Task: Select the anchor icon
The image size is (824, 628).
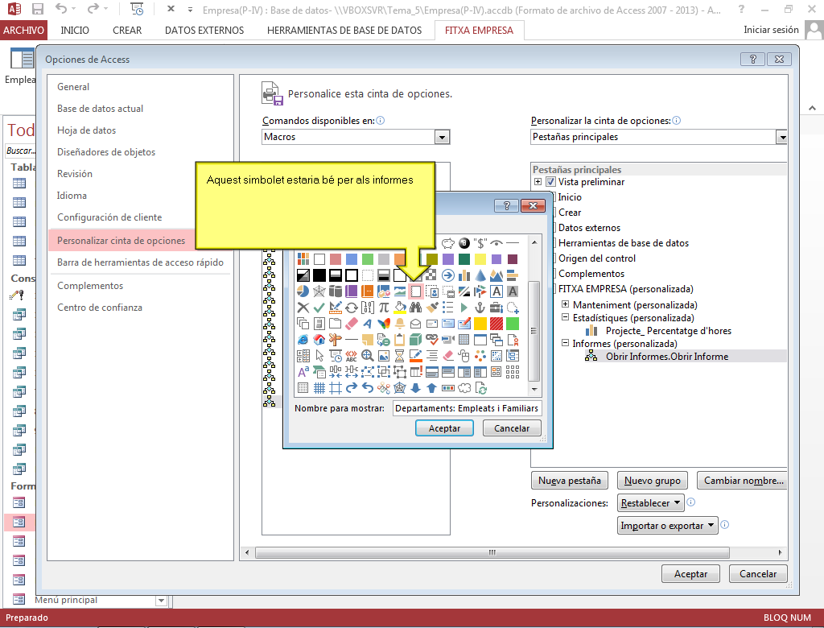Action: pyautogui.click(x=480, y=308)
